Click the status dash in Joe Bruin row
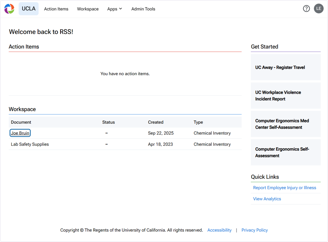The image size is (328, 242). (107, 133)
